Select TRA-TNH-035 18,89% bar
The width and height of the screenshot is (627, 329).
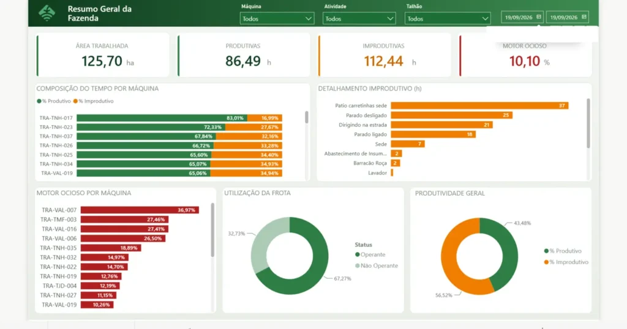click(111, 248)
